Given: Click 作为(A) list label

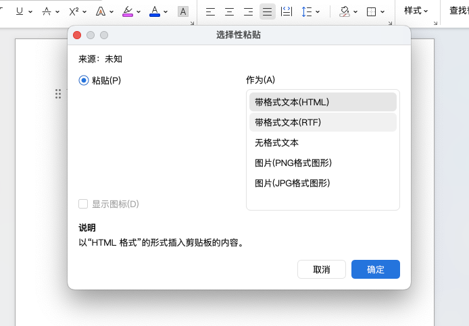Looking at the screenshot, I should pyautogui.click(x=261, y=80).
